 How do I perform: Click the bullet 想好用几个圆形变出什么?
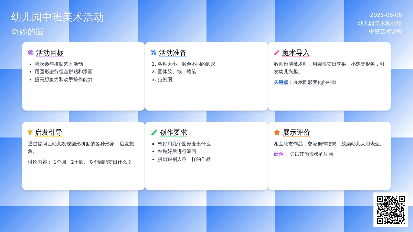pos(184,144)
